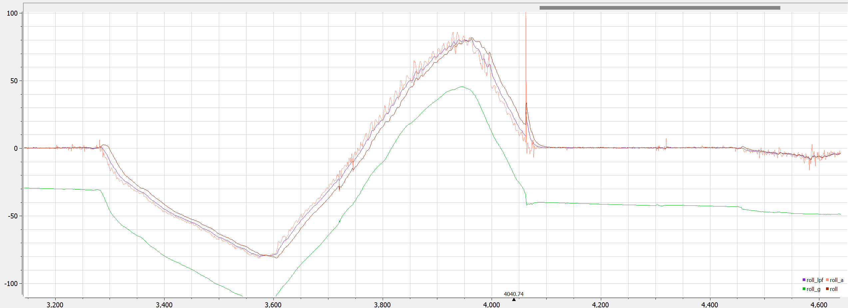Click the roll dark red legend swatch
Image resolution: width=848 pixels, height=308 pixels.
point(827,289)
